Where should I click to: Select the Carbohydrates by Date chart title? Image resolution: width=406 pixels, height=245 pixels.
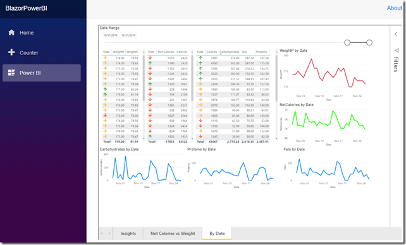(119, 149)
